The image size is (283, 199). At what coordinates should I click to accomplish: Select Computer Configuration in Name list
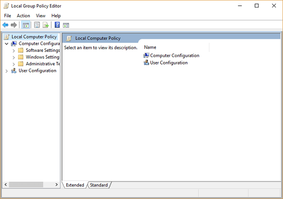pos(175,56)
